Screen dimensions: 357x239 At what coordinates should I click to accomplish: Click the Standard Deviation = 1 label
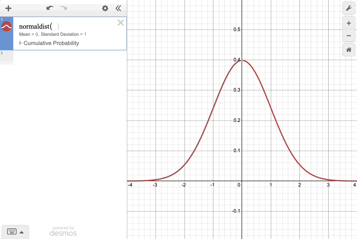click(x=63, y=34)
